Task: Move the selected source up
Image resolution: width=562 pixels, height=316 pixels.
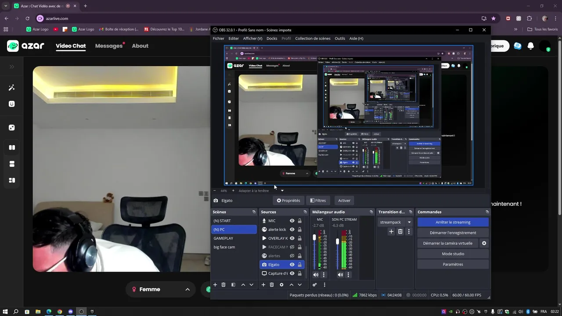Action: pyautogui.click(x=291, y=285)
